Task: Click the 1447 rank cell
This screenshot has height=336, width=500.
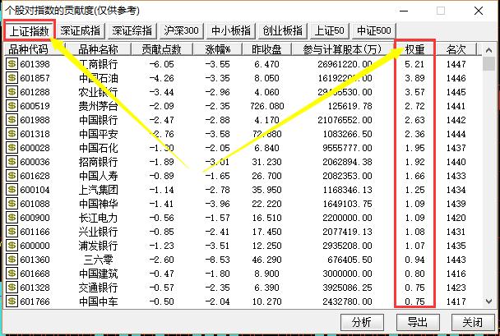Action: tap(456, 64)
